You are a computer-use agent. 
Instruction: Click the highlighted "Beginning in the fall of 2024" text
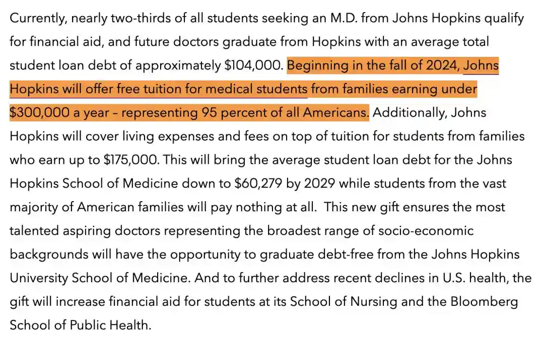click(373, 66)
